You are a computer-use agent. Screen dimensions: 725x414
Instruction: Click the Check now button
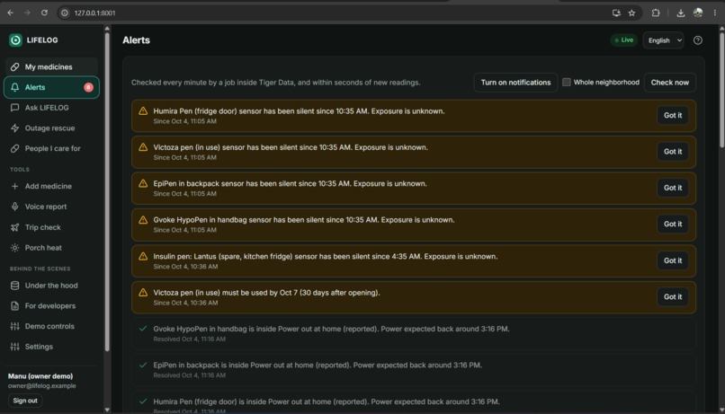coord(669,82)
